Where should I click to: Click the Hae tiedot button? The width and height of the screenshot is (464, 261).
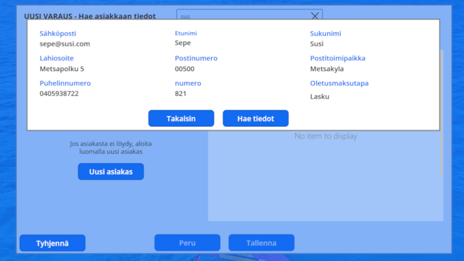coord(256,118)
